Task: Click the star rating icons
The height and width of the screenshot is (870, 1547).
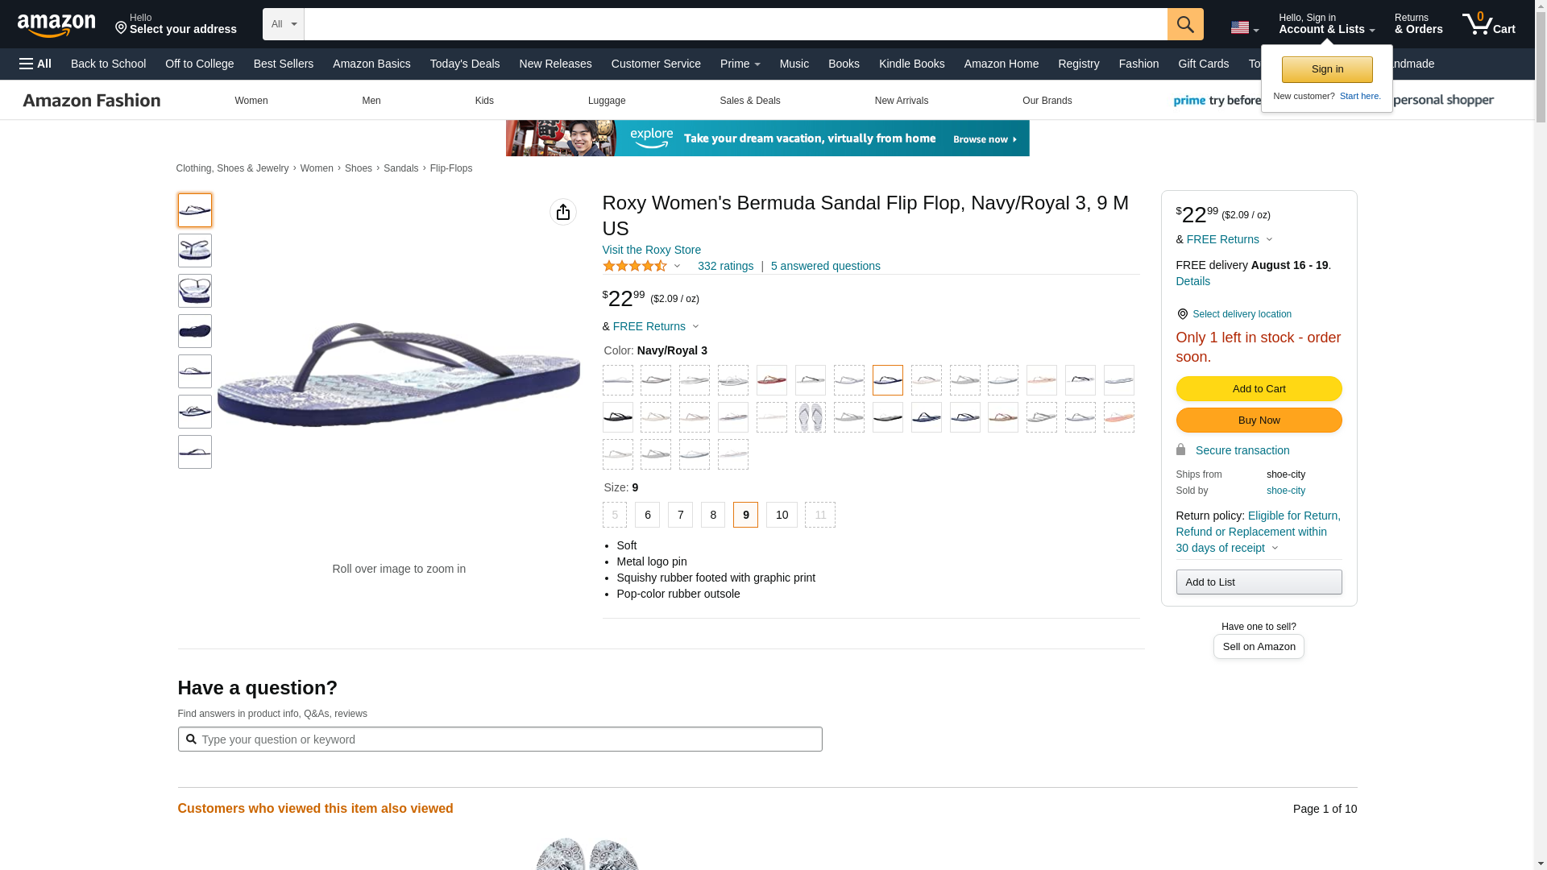Action: point(635,266)
